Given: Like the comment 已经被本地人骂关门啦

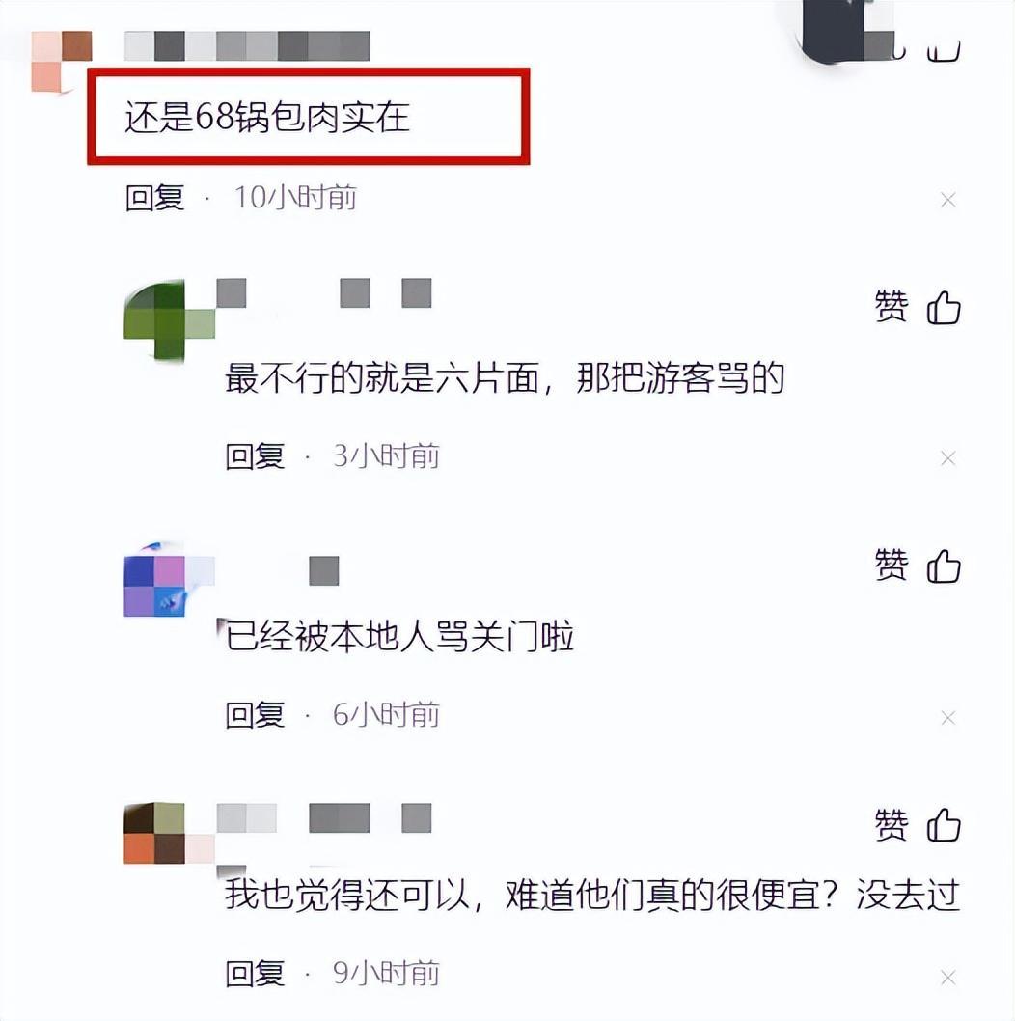Looking at the screenshot, I should (x=944, y=566).
